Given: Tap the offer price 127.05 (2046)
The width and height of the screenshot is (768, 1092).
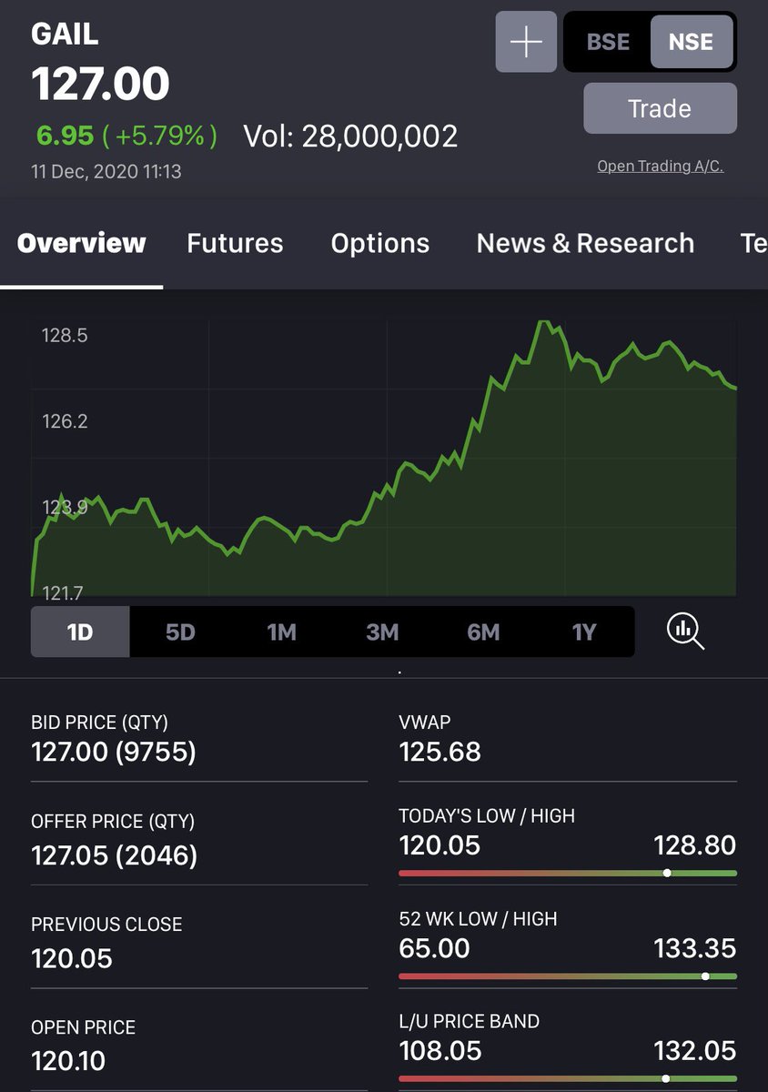Looking at the screenshot, I should 115,855.
